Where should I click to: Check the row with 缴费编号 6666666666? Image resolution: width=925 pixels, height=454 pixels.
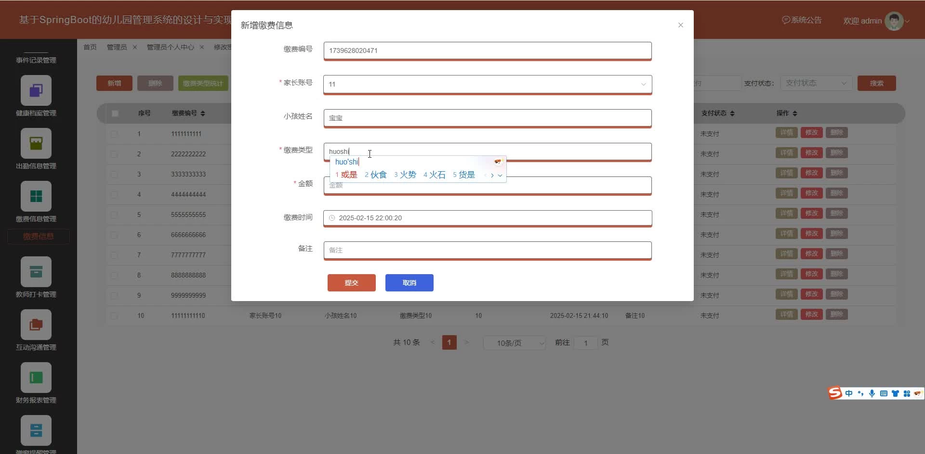pos(114,235)
